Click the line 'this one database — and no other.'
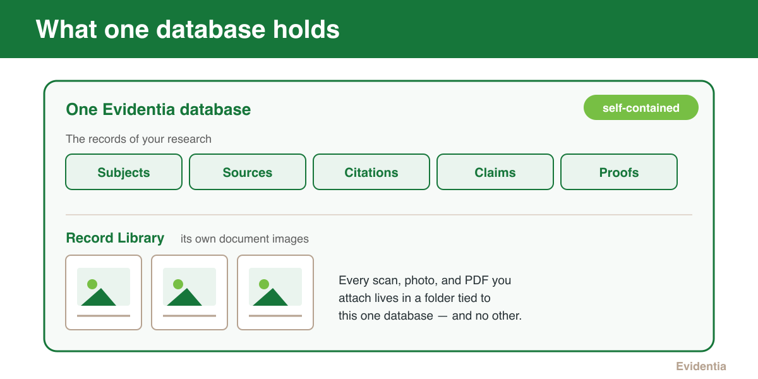Viewport: 758px width, 379px height. click(x=430, y=315)
